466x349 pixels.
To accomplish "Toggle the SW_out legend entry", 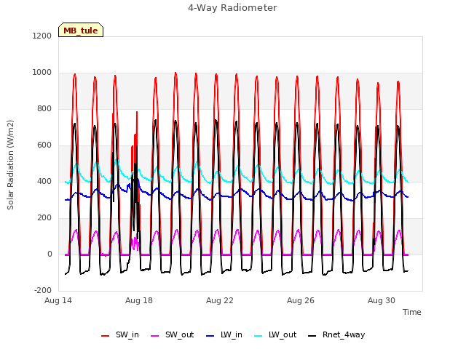I will tap(173, 335).
